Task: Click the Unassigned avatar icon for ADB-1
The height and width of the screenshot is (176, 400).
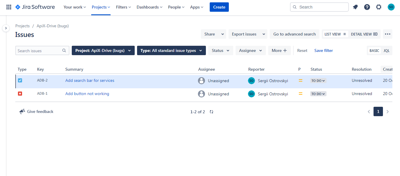Action: tap(201, 94)
